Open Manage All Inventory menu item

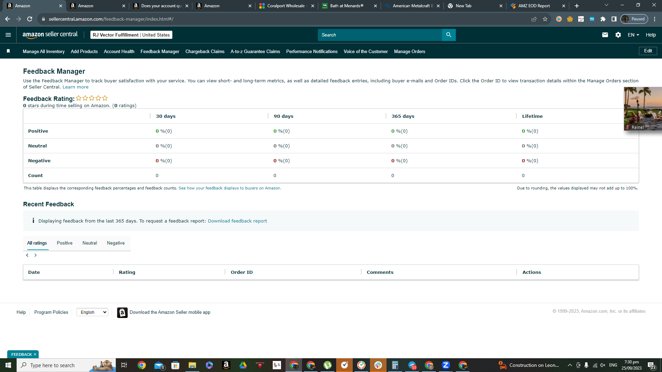[x=43, y=51]
